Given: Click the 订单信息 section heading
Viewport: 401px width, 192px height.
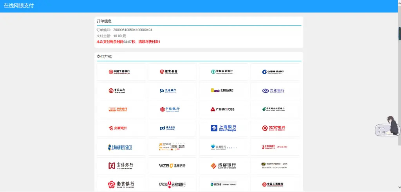Looking at the screenshot, I should click(x=104, y=21).
